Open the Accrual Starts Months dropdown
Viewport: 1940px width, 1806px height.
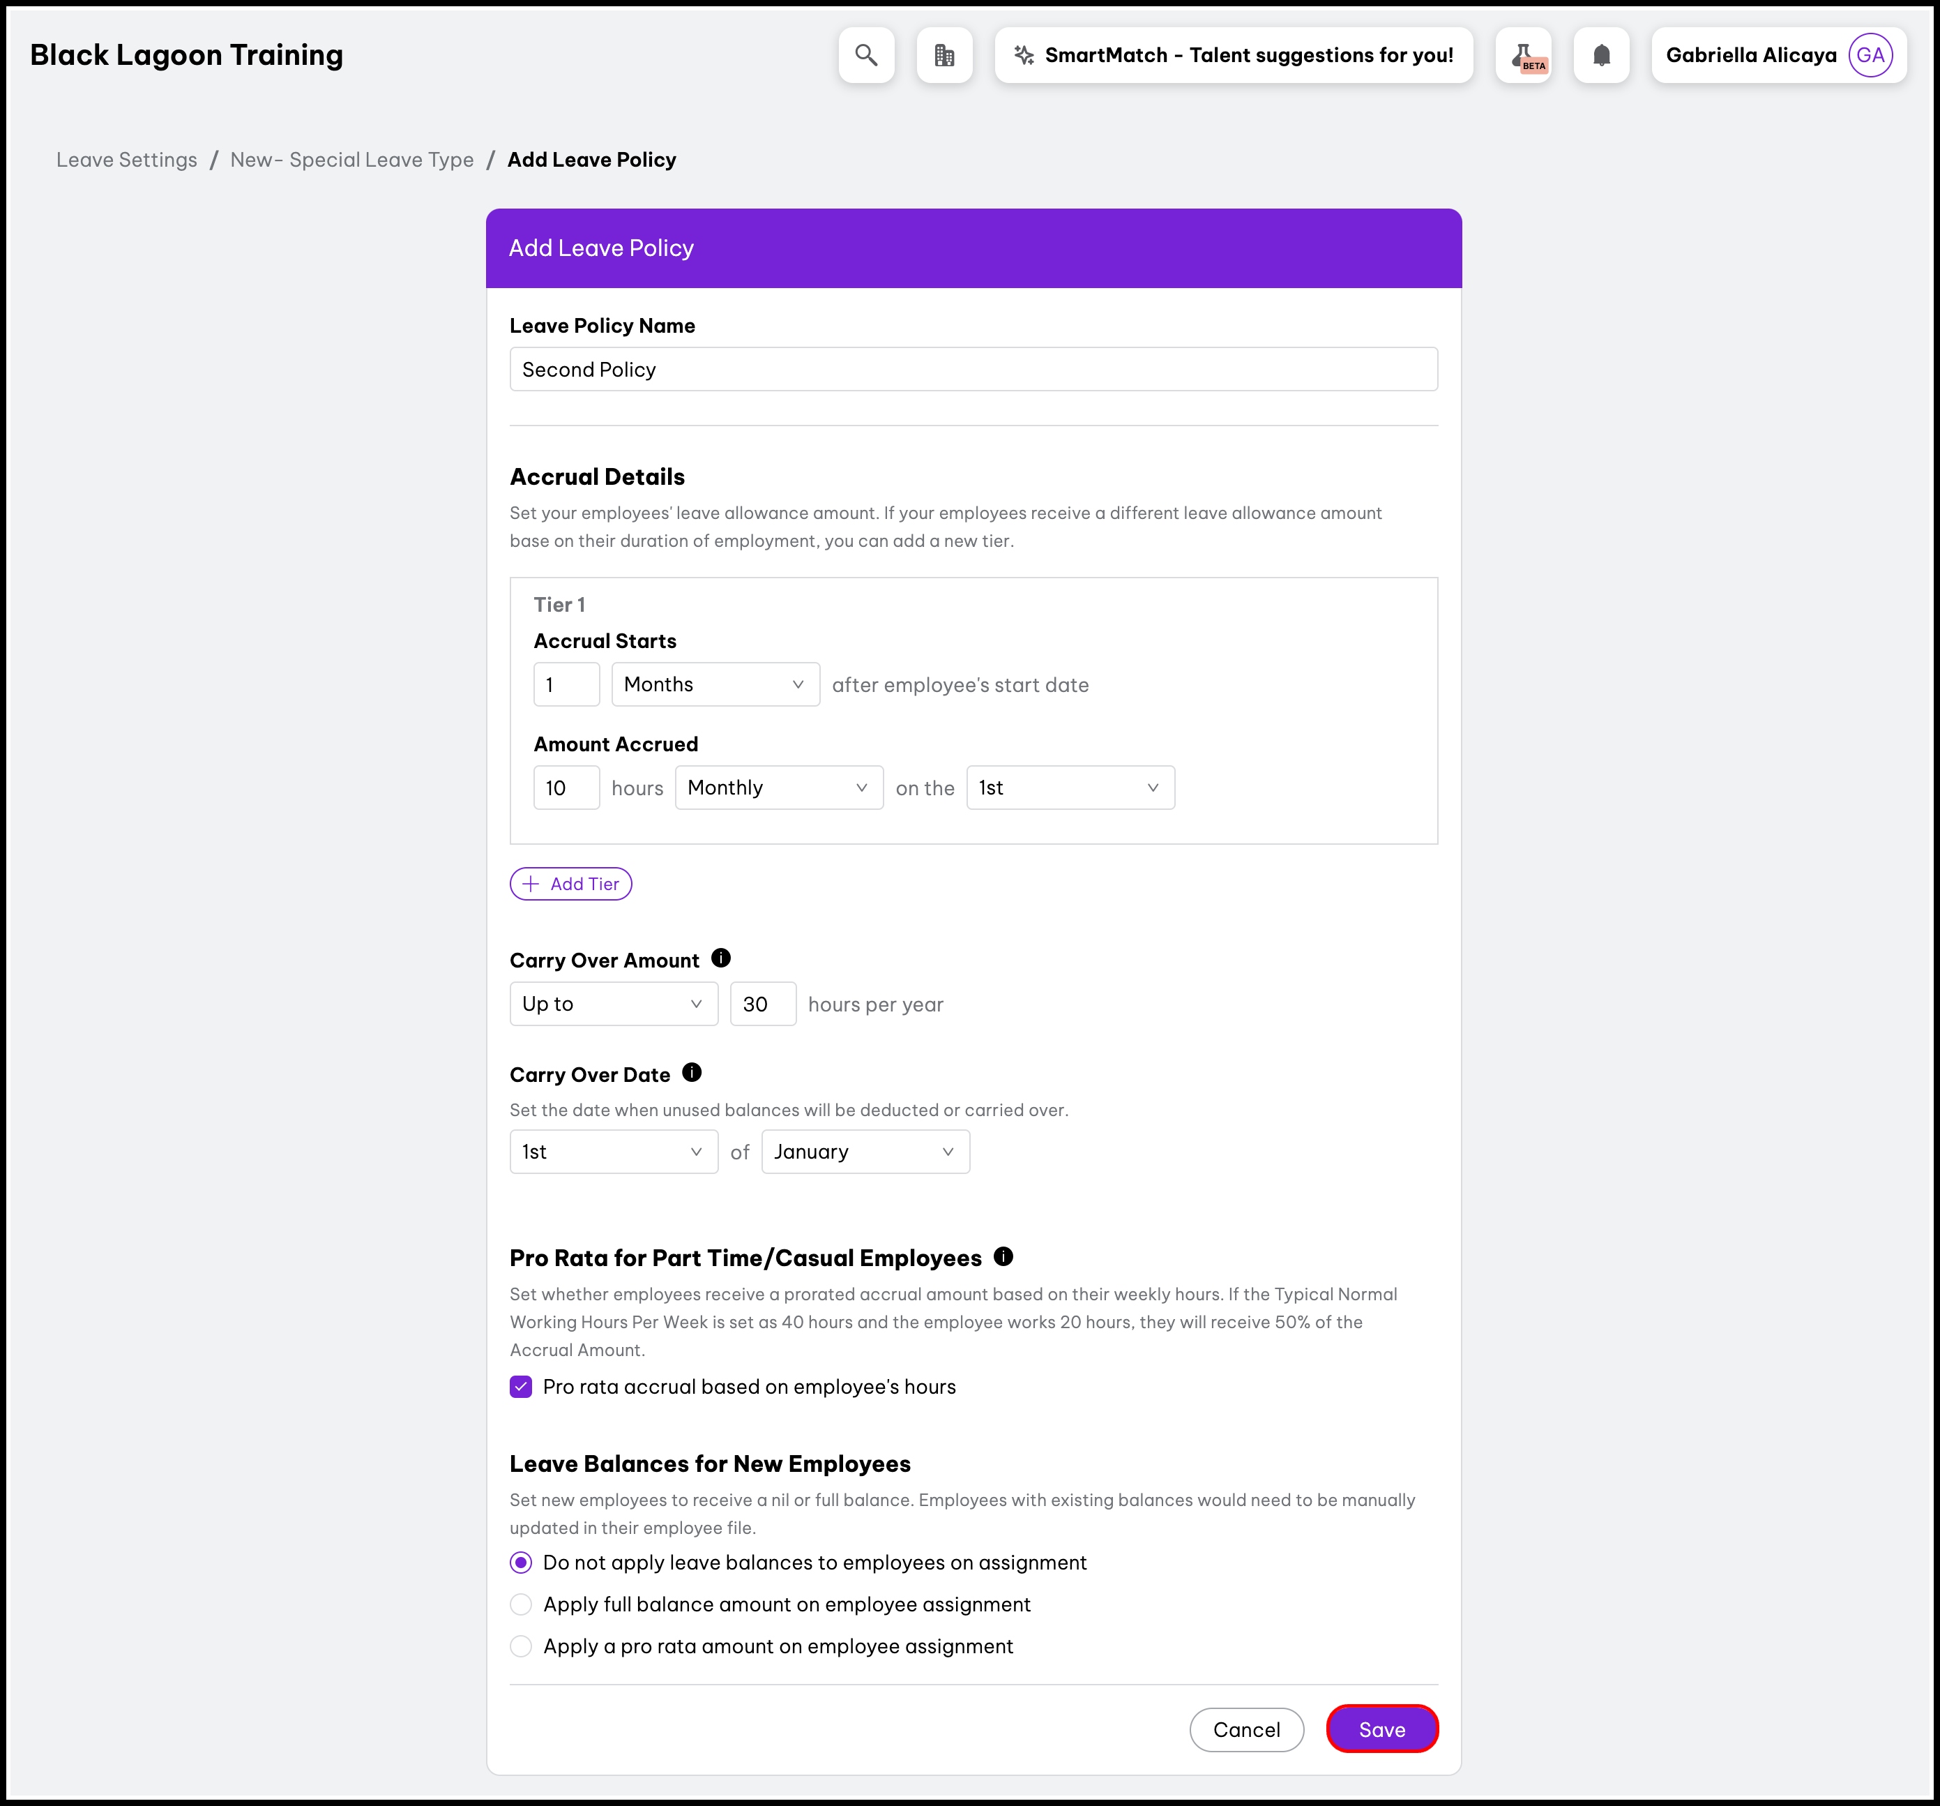coord(715,685)
